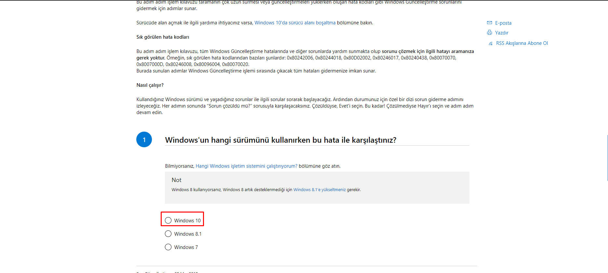The width and height of the screenshot is (608, 273).
Task: Click the Nasıl çalışır? heading
Action: [x=150, y=85]
